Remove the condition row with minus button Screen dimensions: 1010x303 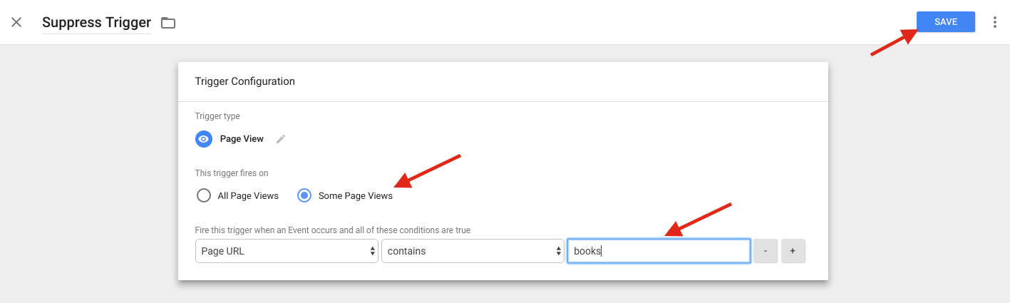(766, 251)
